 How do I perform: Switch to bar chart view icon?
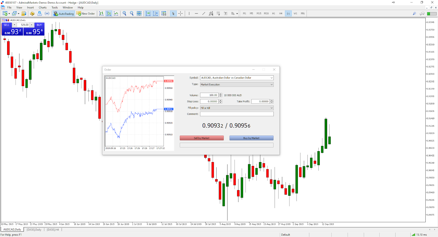tap(101, 13)
